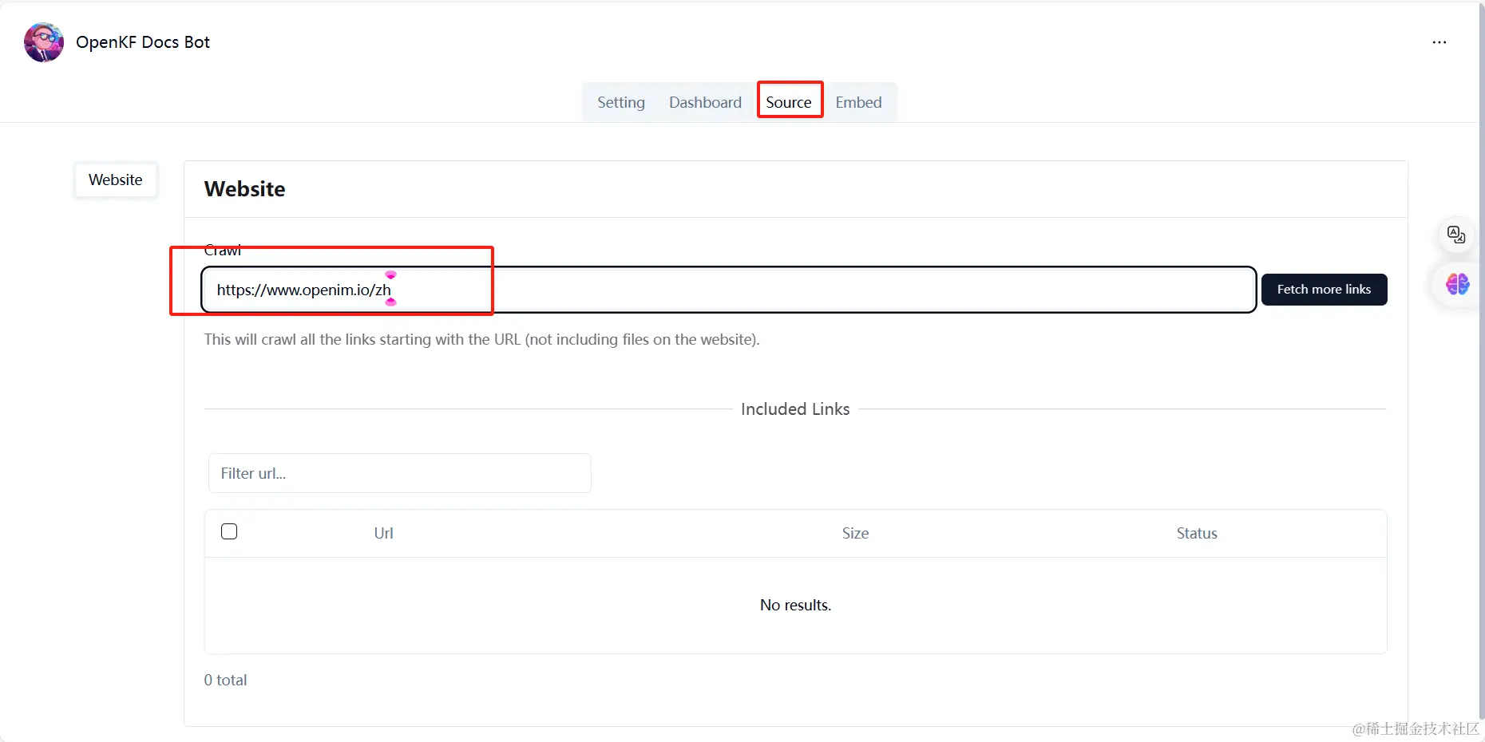Open the Dashboard tab
Screen dimensions: 1485x742
pos(705,102)
